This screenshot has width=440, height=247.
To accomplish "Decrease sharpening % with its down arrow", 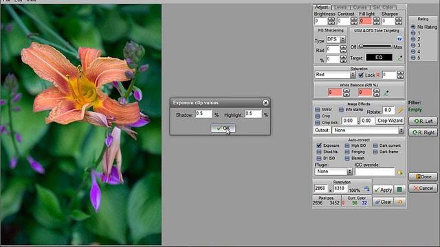I will tap(343, 61).
